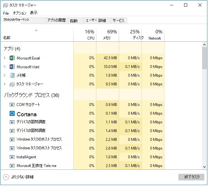Screen dimensions: 208x186
Task: Expand the メモ帳 process group
Action: (5, 75)
